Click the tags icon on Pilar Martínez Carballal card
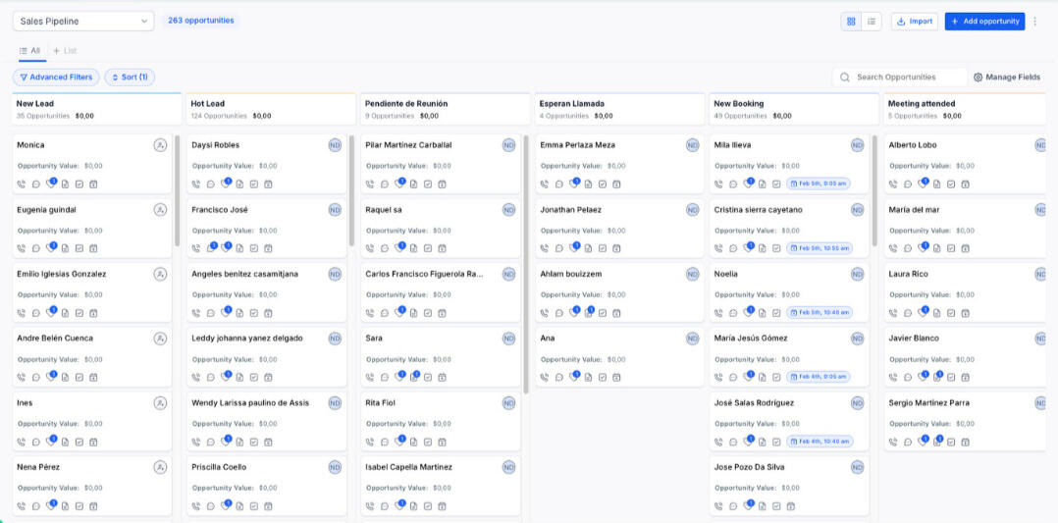1058x523 pixels. click(x=398, y=183)
